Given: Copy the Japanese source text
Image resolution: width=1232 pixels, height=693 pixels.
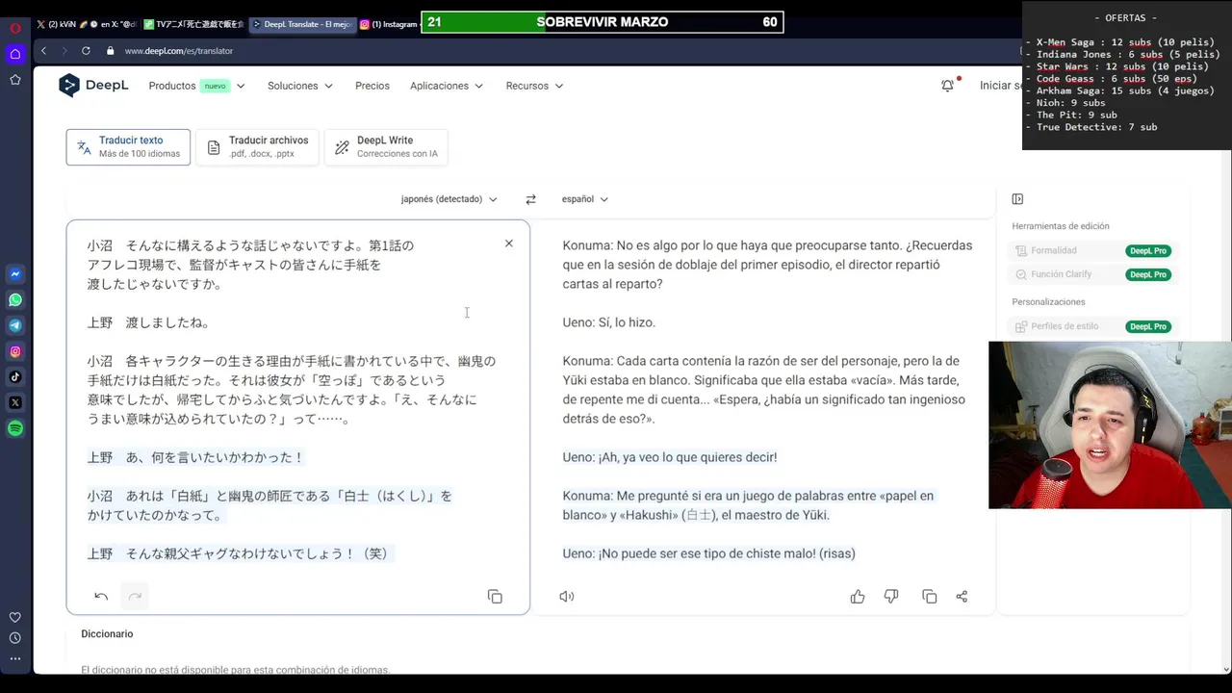Looking at the screenshot, I should (495, 597).
